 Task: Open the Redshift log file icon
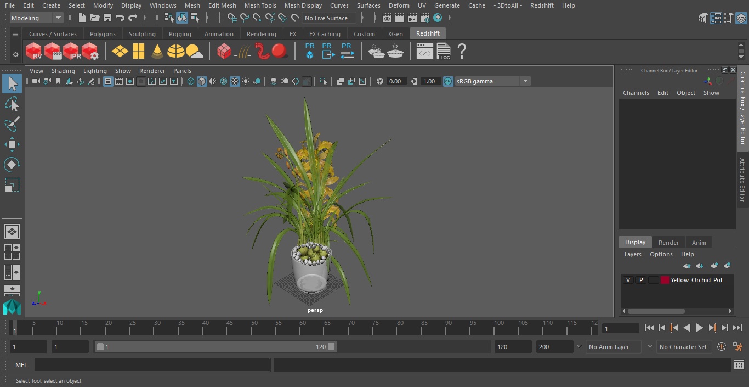(x=443, y=52)
